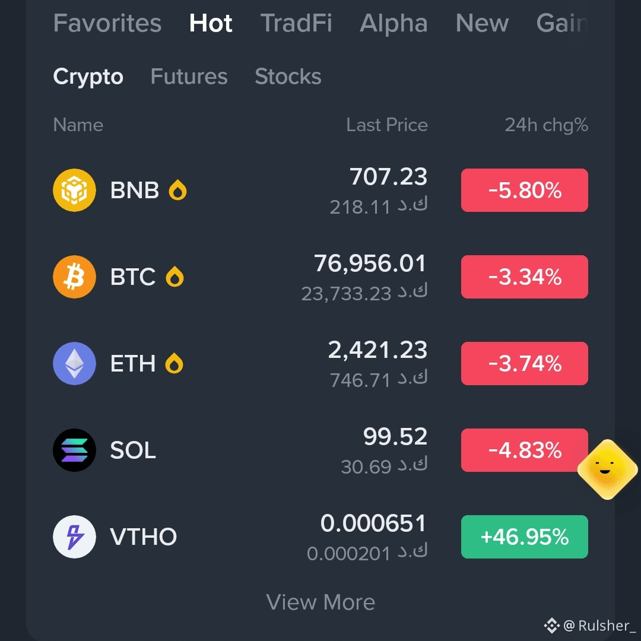Open the Alpha tab
This screenshot has width=641, height=641.
pyautogui.click(x=394, y=23)
